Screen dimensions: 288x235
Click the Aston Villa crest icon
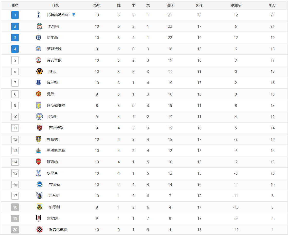[x=39, y=105]
